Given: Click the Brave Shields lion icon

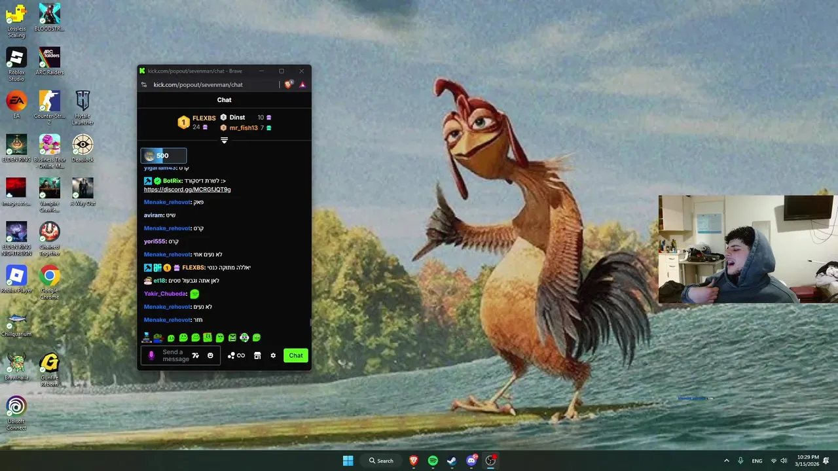Looking at the screenshot, I should (289, 84).
